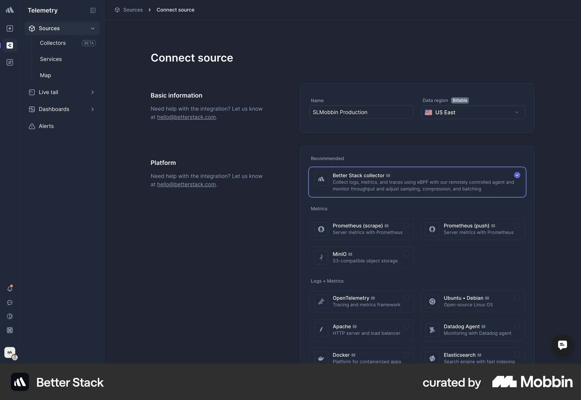Switch to the Collectors BETA item
The image size is (581, 400).
53,43
